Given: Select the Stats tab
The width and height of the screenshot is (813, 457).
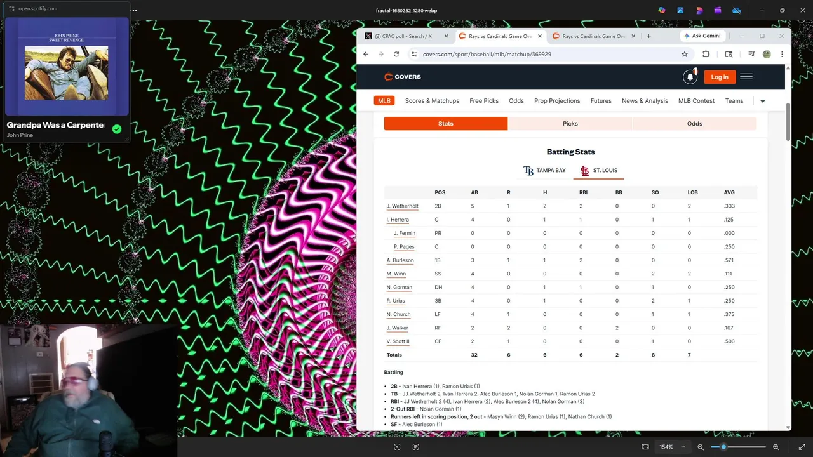Looking at the screenshot, I should click(x=446, y=124).
